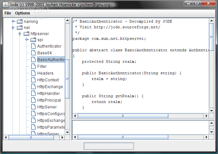Select the spi folder label
This screenshot has height=154, width=218.
pyautogui.click(x=40, y=40)
